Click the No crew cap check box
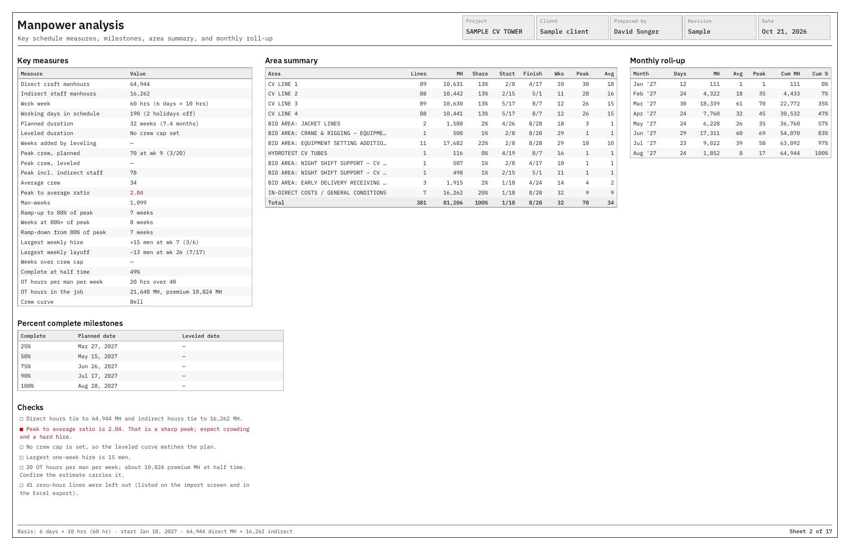 21,447
